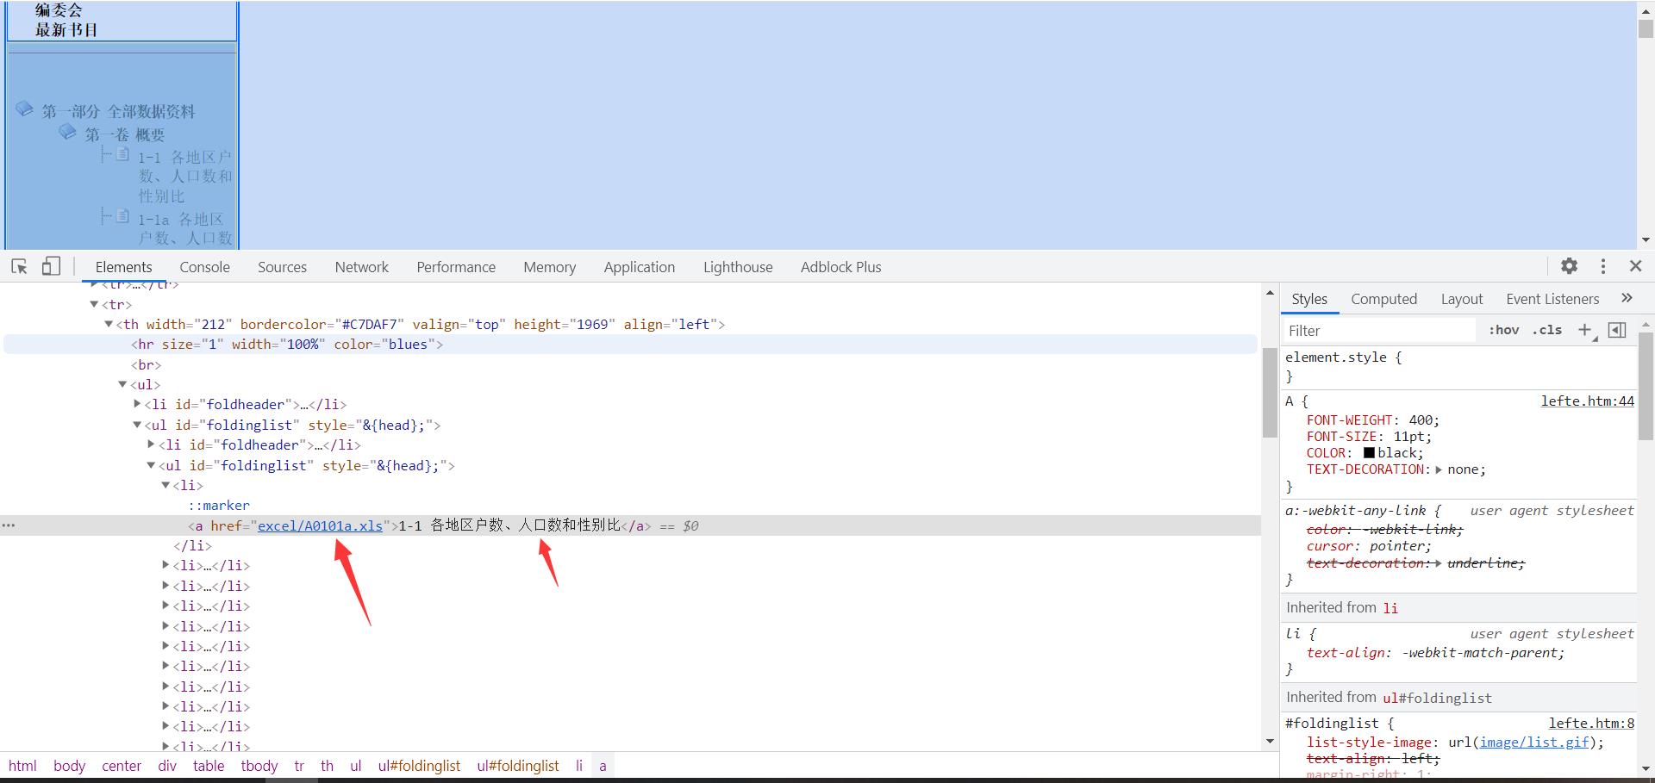
Task: Click the black color swatch in COLOR property
Action: pos(1369,452)
